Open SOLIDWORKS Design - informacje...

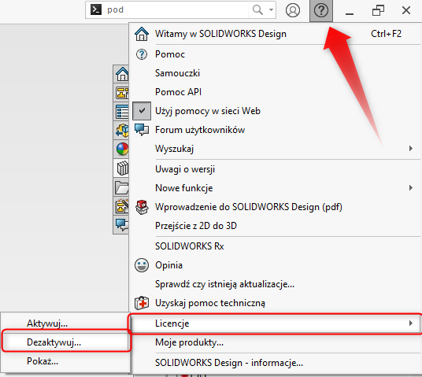[x=276, y=363]
